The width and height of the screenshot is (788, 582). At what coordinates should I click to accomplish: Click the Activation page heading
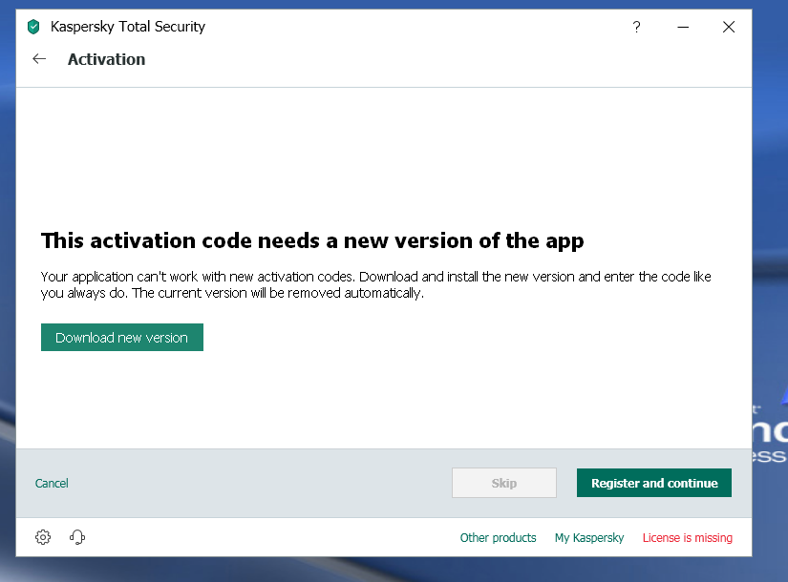pos(107,59)
